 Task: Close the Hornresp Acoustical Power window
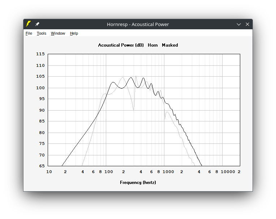pyautogui.click(x=247, y=24)
